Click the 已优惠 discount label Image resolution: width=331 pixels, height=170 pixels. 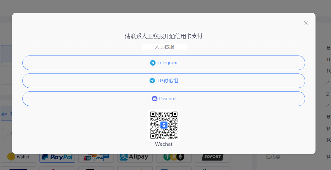(x=273, y=156)
